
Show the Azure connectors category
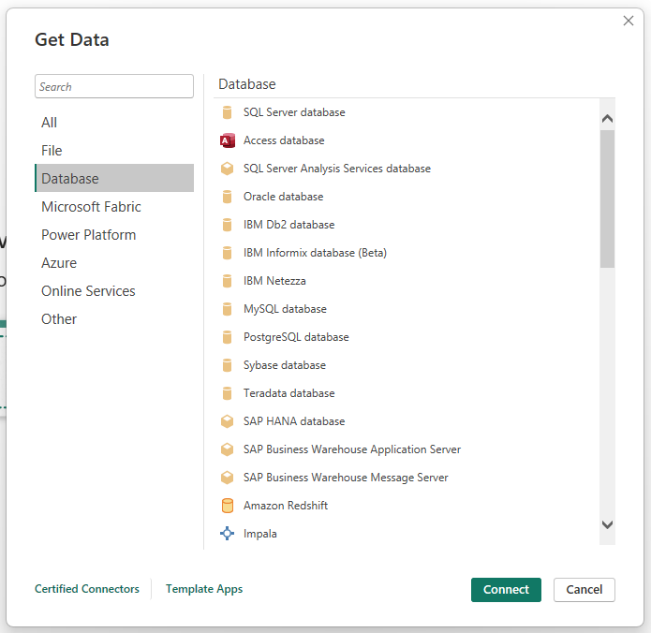(114, 263)
